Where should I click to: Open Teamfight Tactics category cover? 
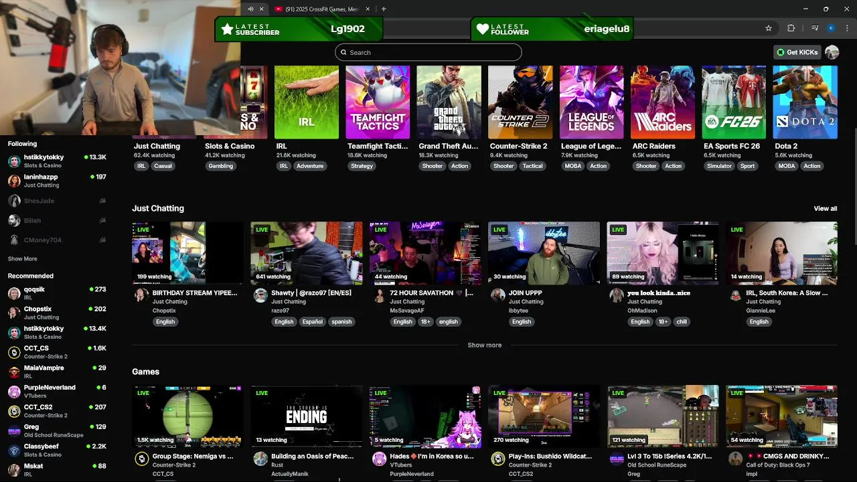click(x=378, y=102)
